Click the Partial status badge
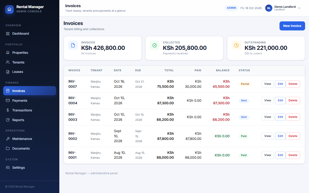Viewport: 309px width, 193px height. click(x=245, y=84)
